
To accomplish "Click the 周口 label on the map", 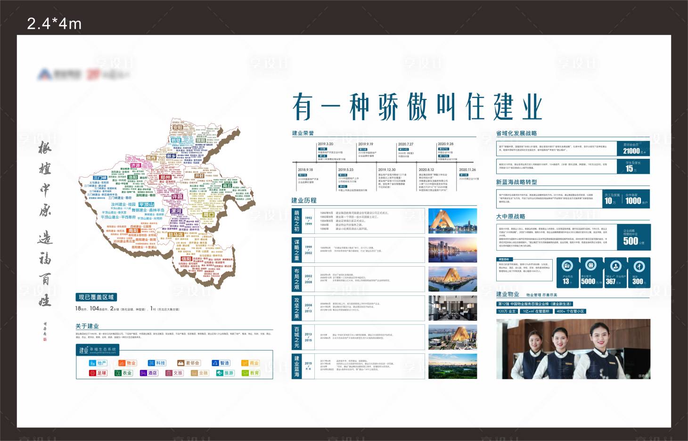I will [209, 215].
